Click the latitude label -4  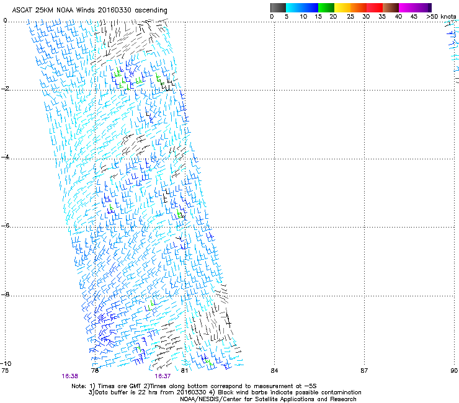5,157
